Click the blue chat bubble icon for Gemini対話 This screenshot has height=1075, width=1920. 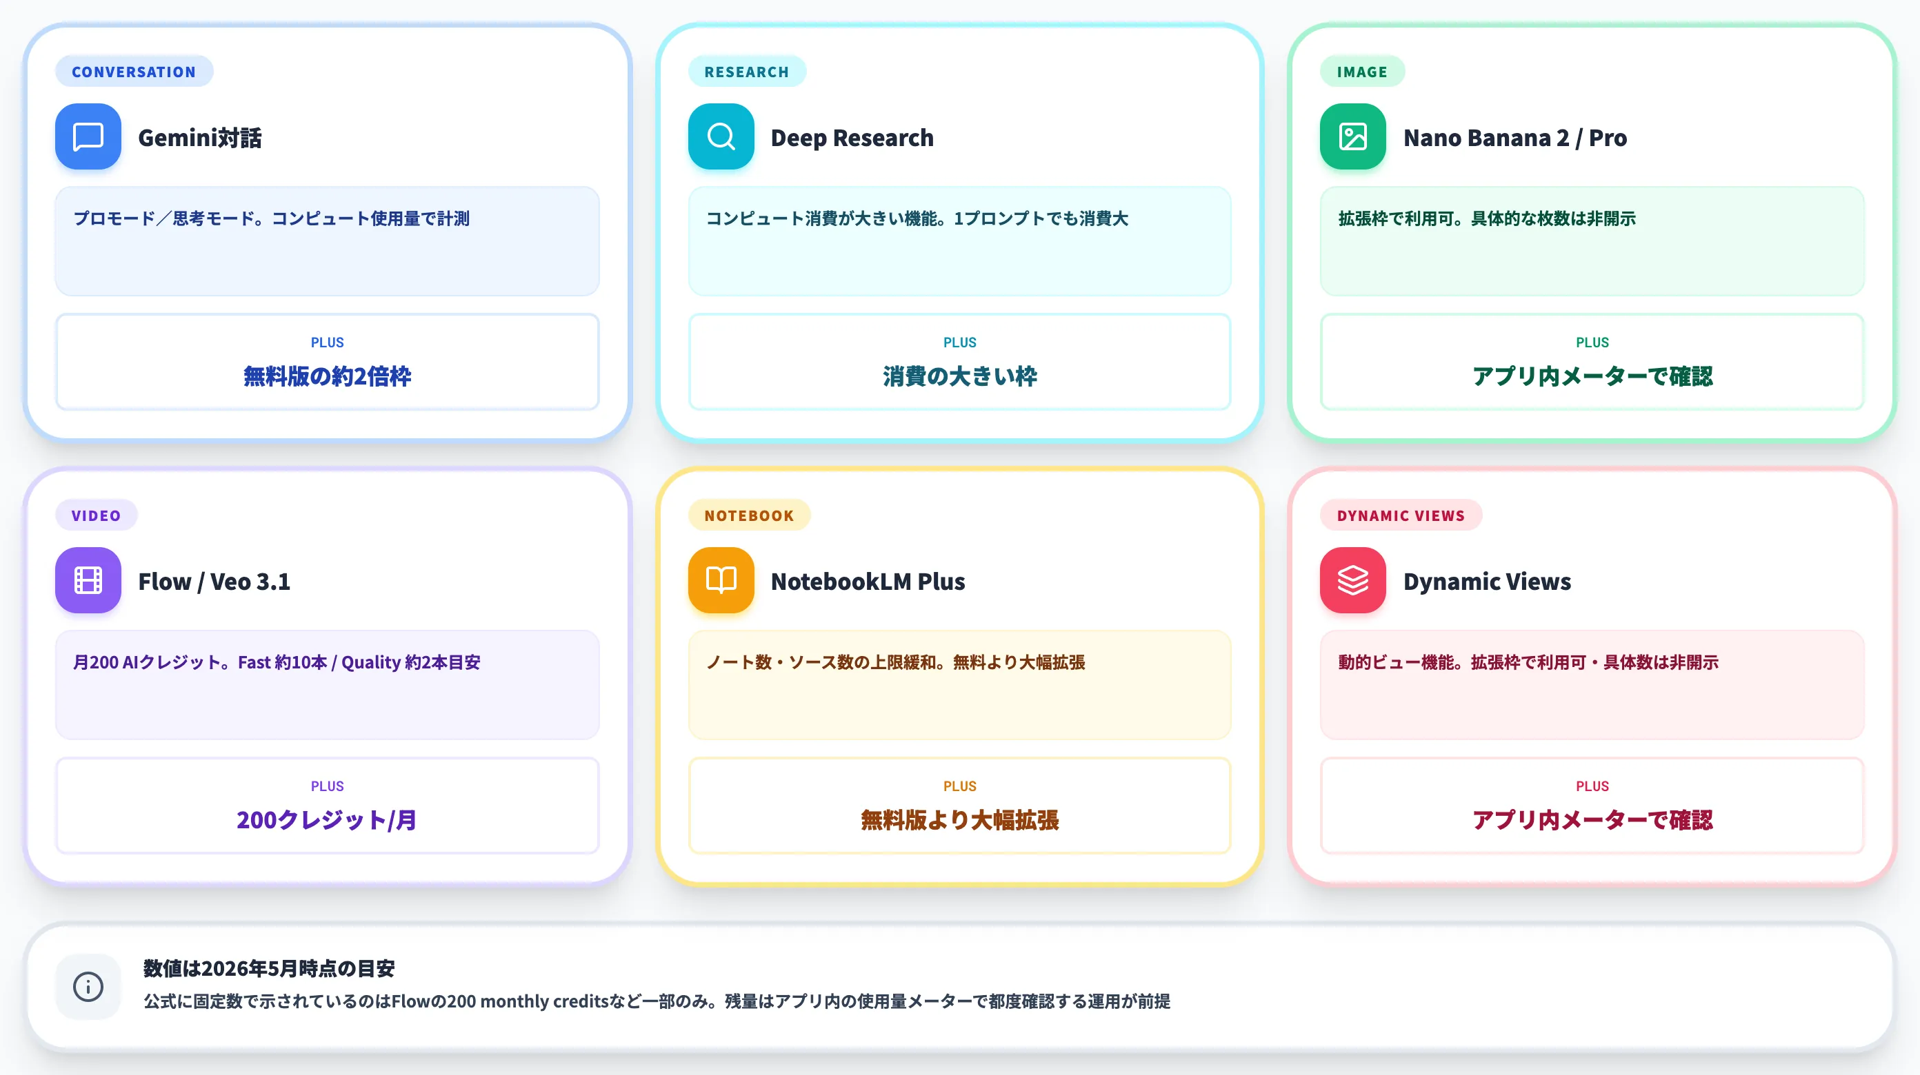(x=88, y=137)
